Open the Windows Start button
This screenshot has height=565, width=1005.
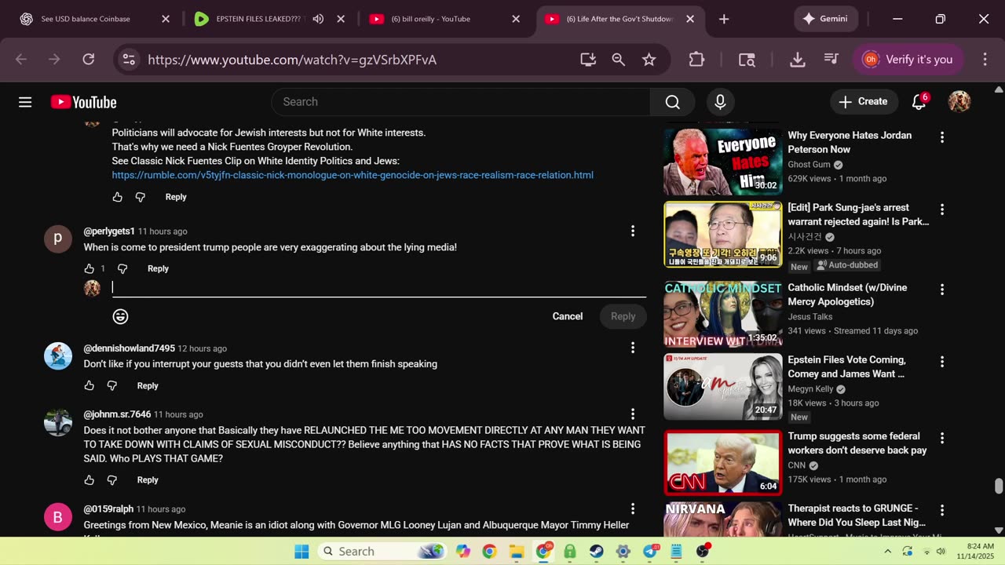pyautogui.click(x=301, y=551)
